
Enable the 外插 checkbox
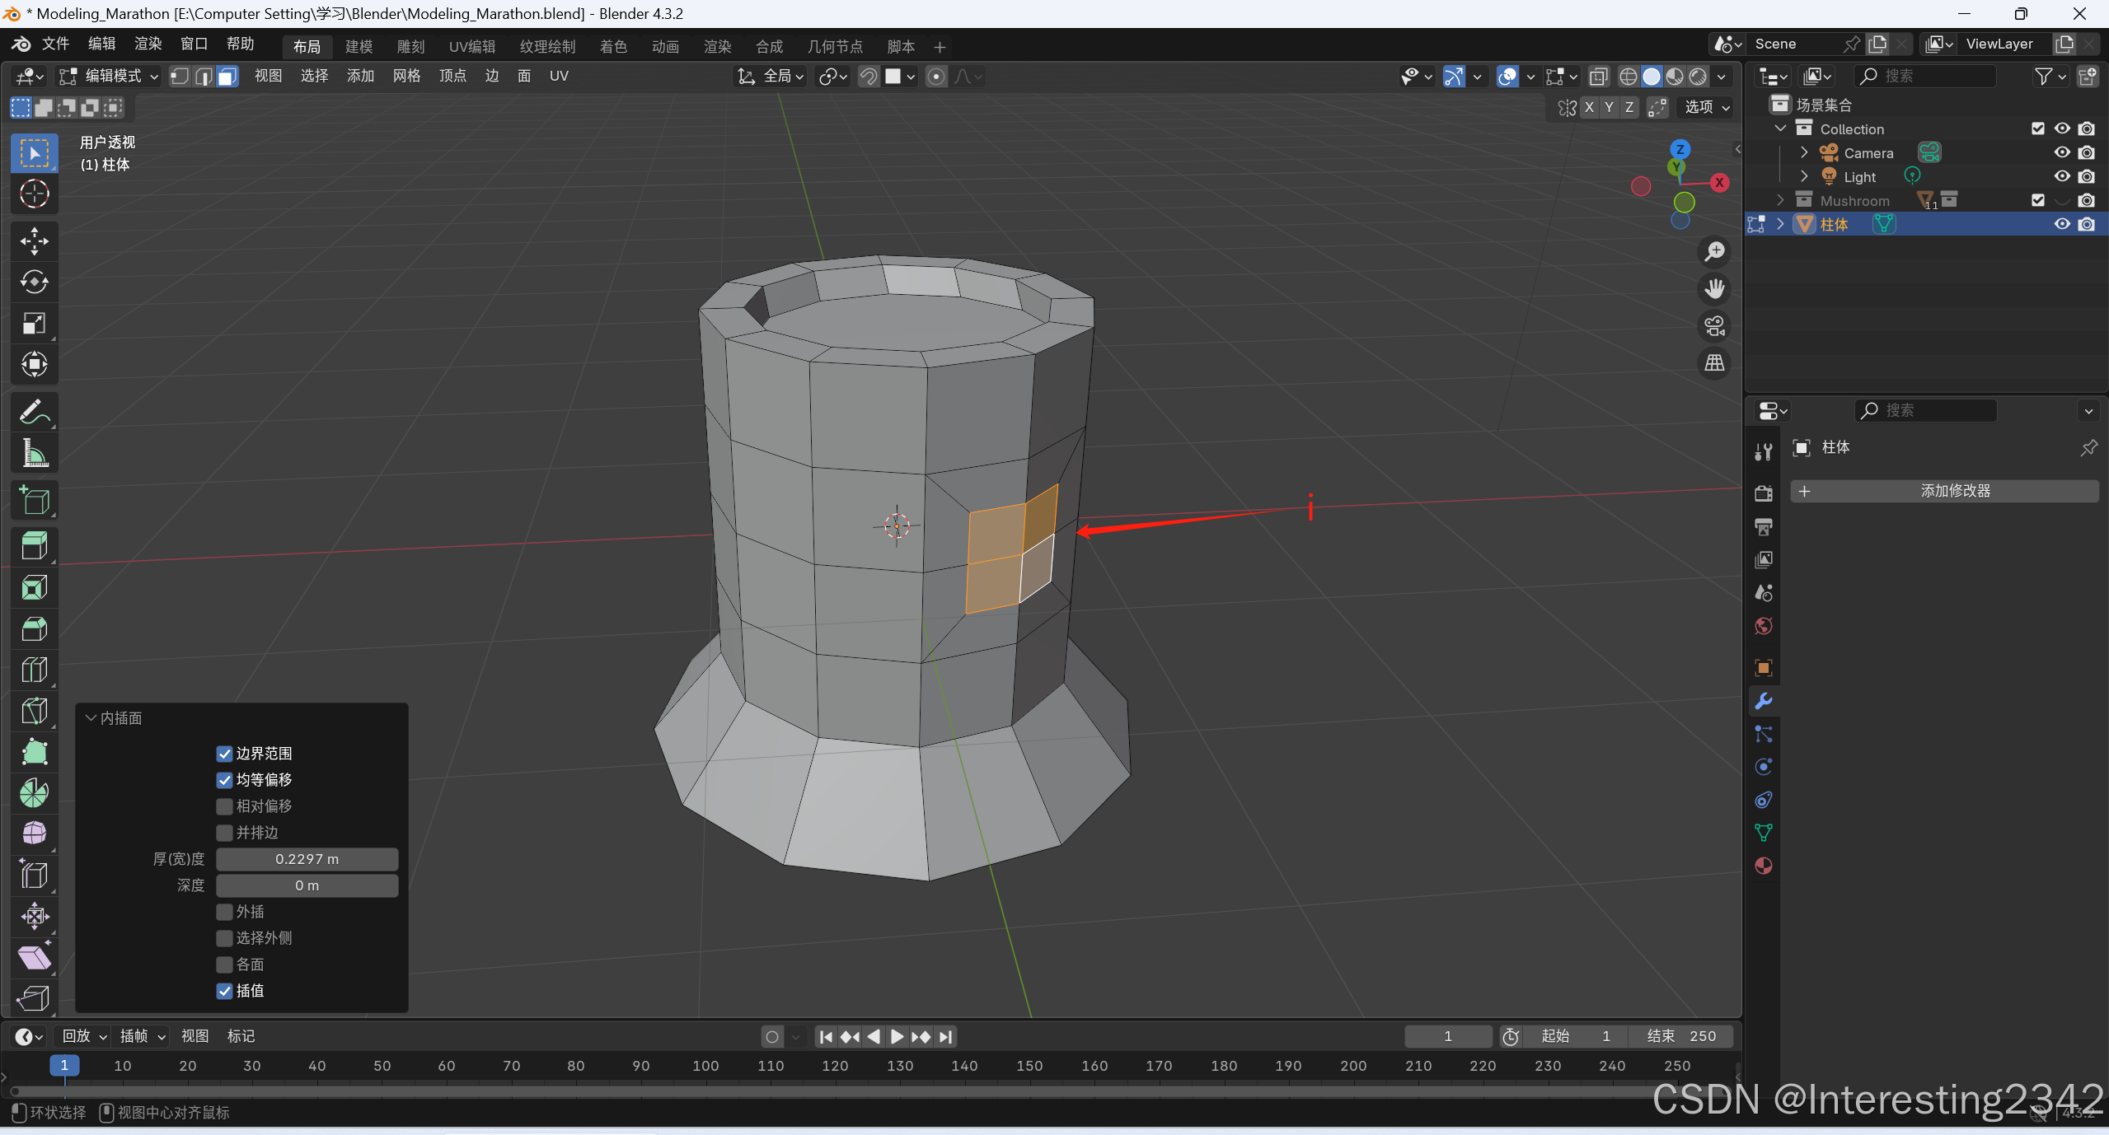coord(224,912)
